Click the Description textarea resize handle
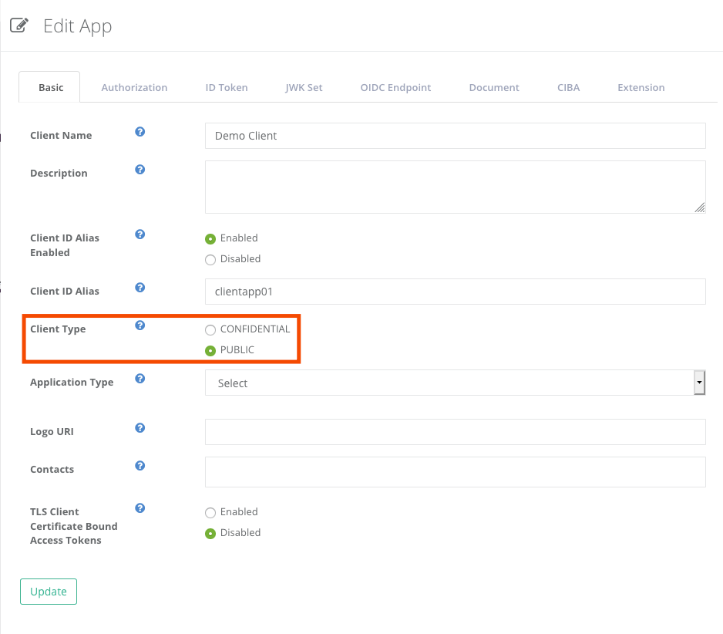The width and height of the screenshot is (723, 634). pos(700,207)
